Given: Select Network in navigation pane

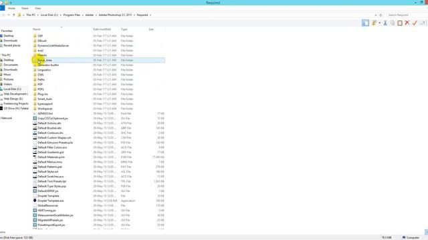Looking at the screenshot, I should pyautogui.click(x=7, y=118).
